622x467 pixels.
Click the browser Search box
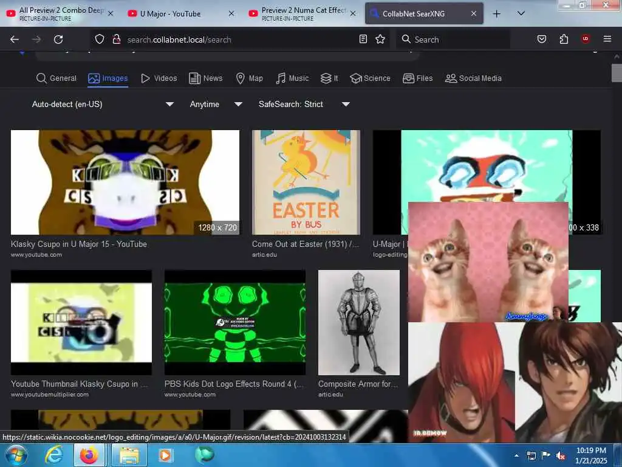[x=453, y=40]
